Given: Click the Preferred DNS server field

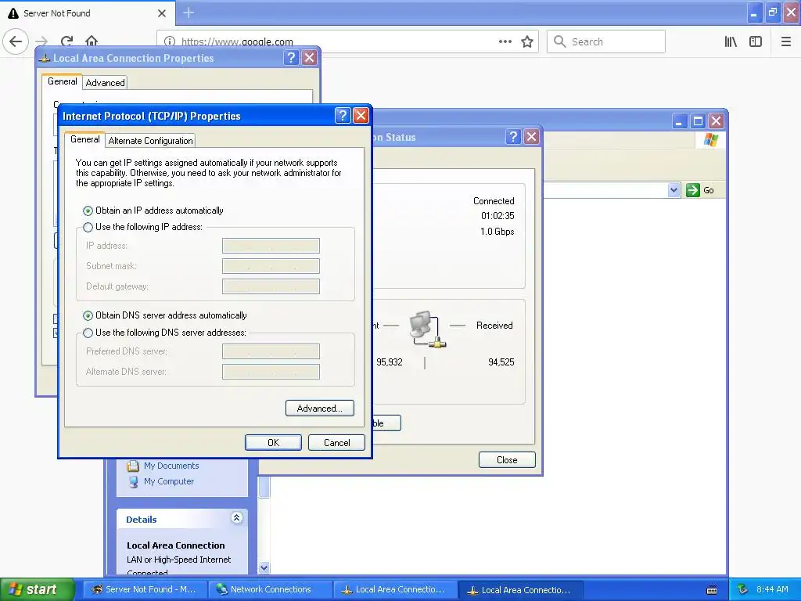Looking at the screenshot, I should pos(271,351).
